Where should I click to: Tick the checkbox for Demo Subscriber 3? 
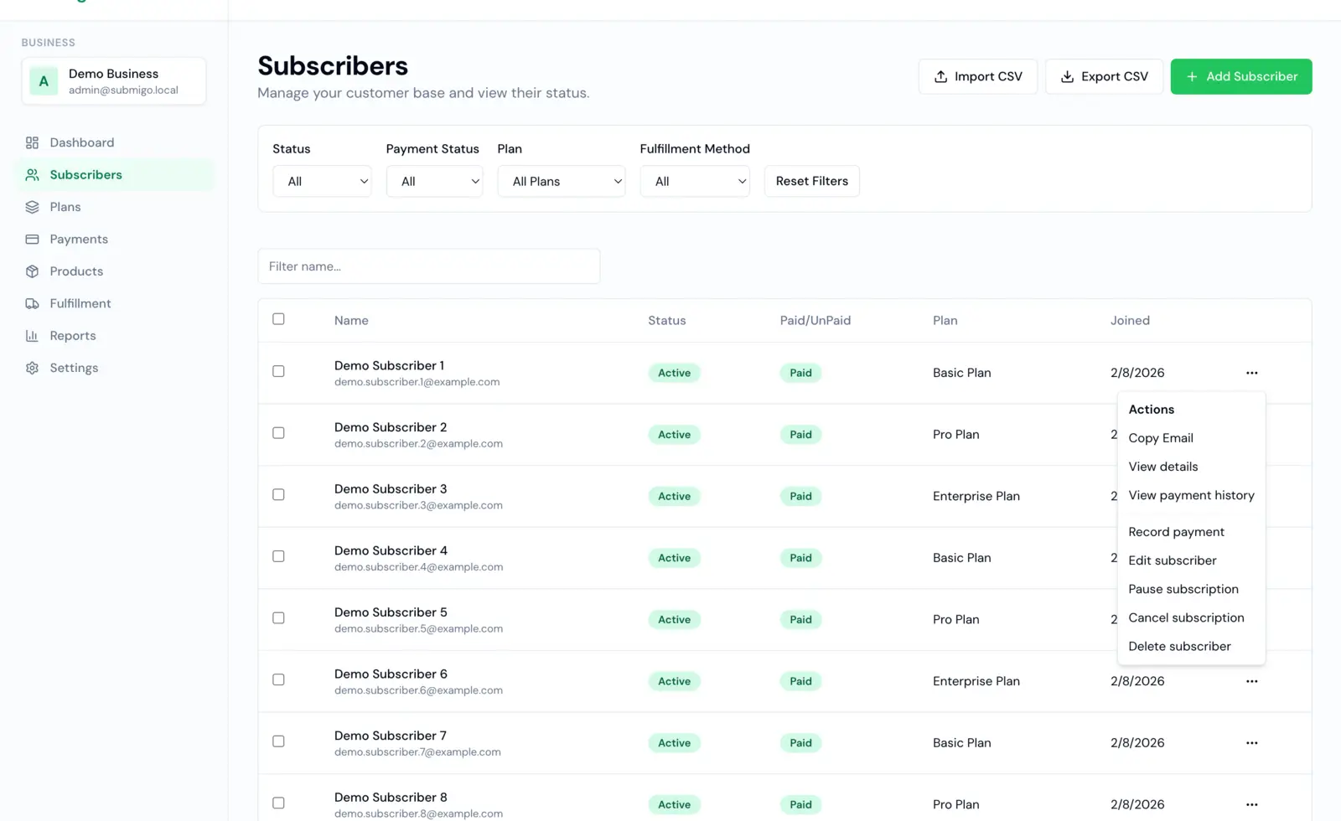pyautogui.click(x=278, y=494)
